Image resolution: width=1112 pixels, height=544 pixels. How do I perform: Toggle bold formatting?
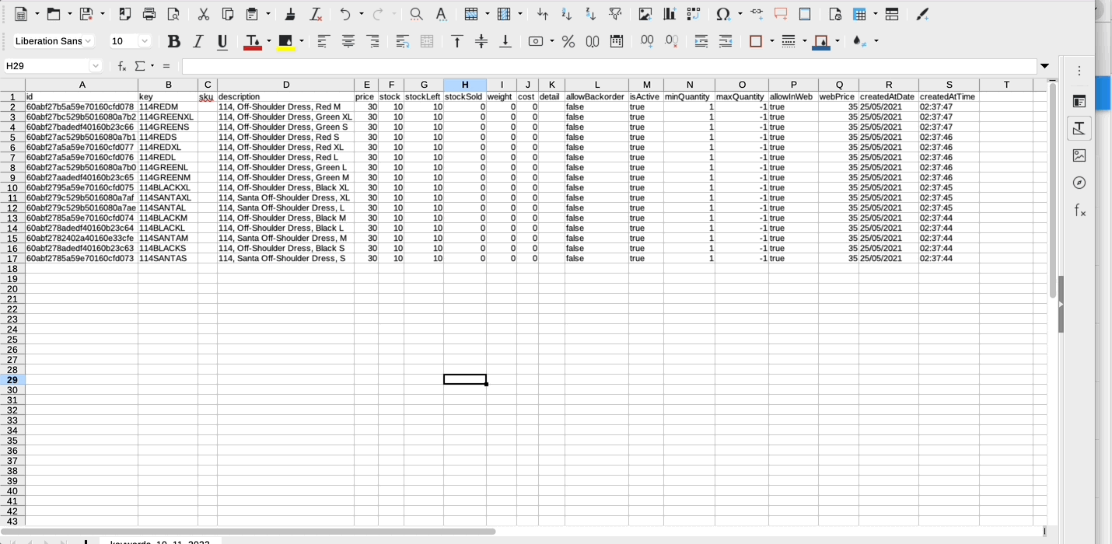174,41
